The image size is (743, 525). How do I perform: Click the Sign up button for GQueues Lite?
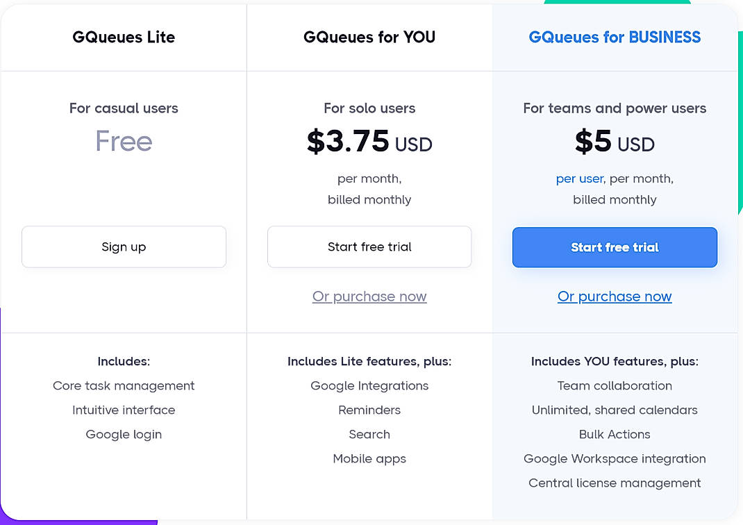pos(124,247)
